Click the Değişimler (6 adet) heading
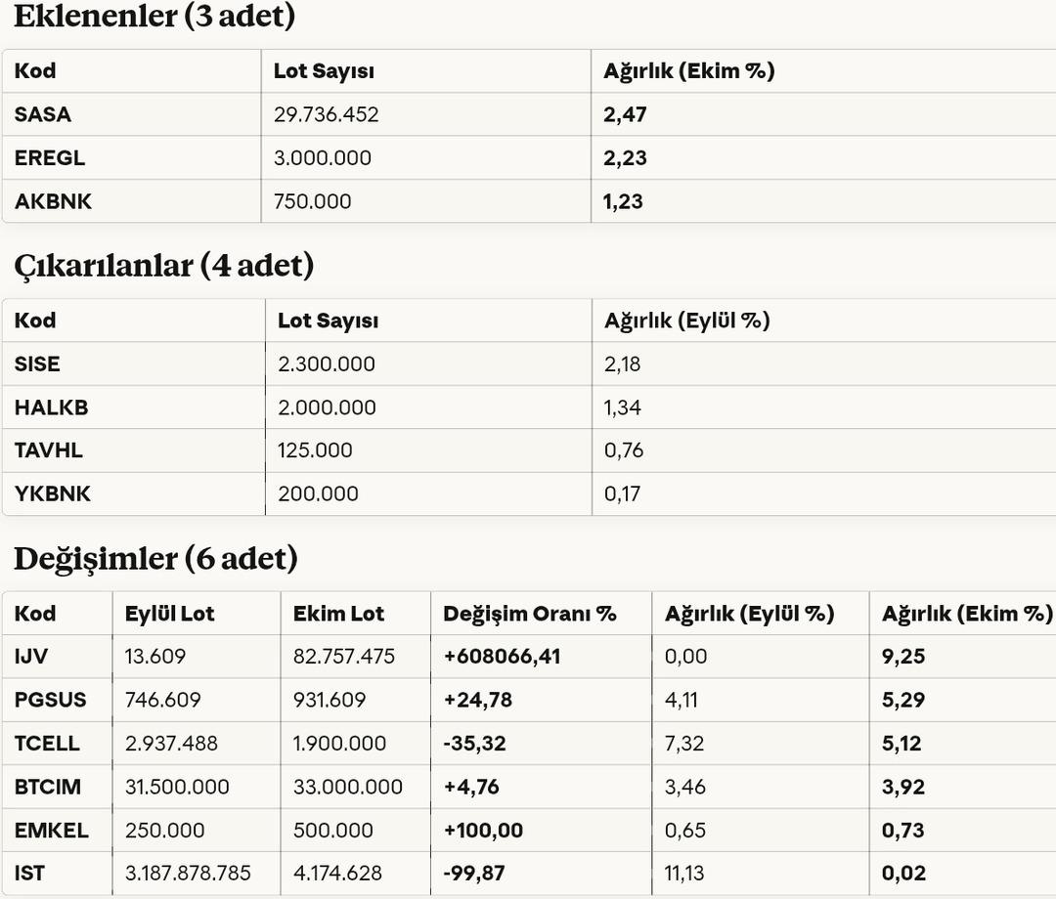1056x899 pixels. [x=155, y=559]
